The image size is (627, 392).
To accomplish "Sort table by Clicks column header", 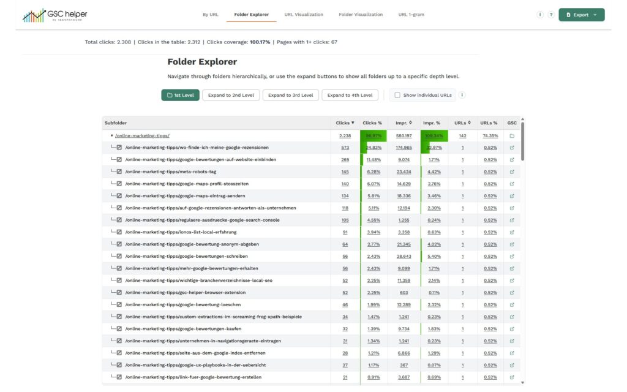I will 345,123.
